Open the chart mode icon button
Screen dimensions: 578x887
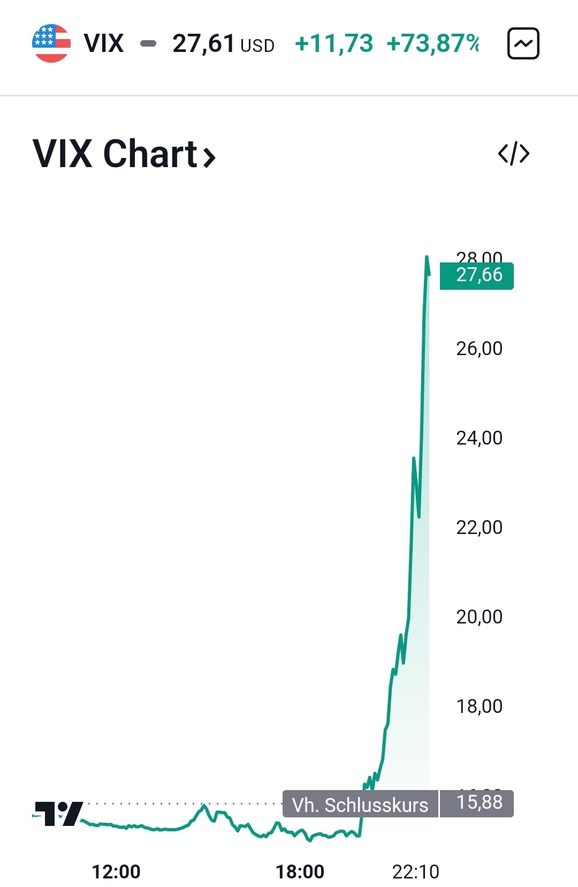tap(523, 43)
